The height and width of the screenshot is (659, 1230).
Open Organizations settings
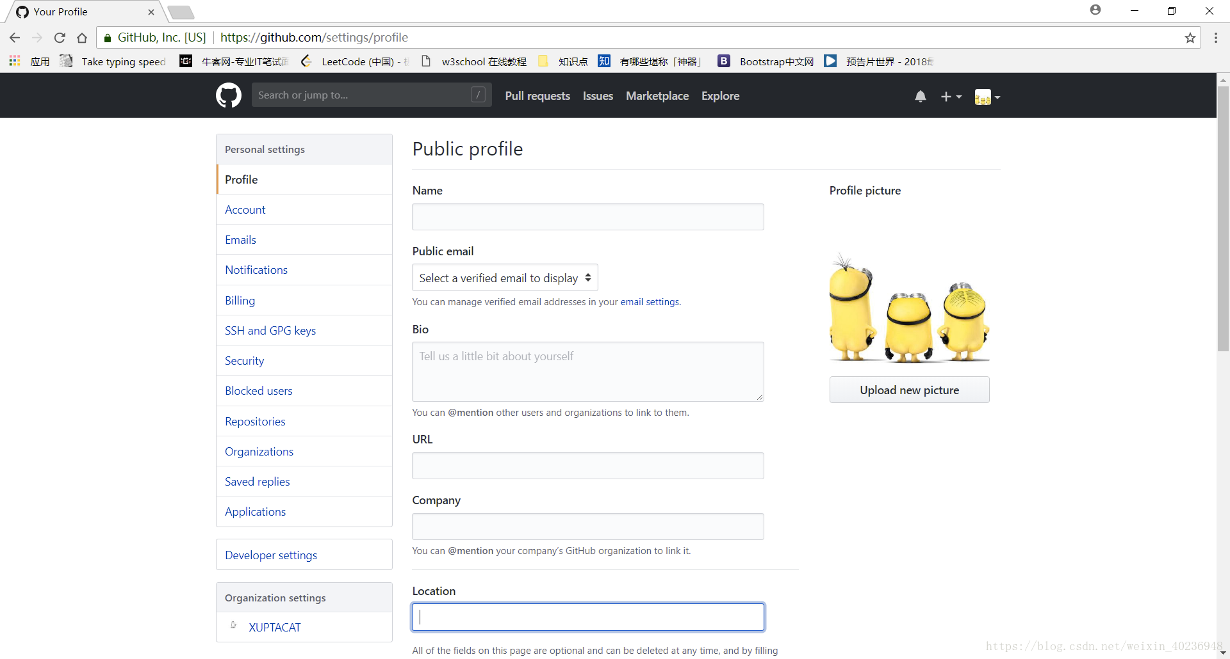304,451
